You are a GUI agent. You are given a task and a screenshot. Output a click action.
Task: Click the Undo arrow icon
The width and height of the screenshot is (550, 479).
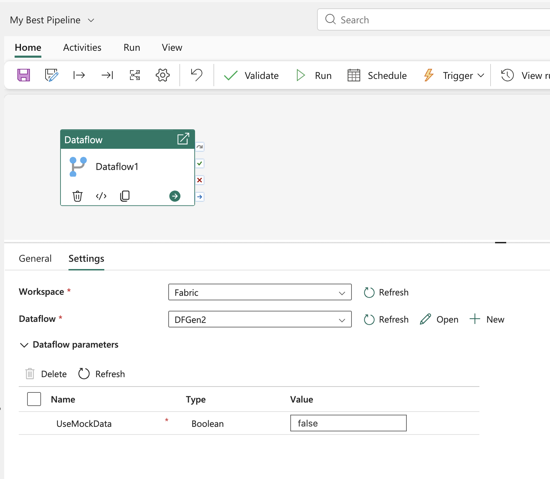tap(197, 75)
